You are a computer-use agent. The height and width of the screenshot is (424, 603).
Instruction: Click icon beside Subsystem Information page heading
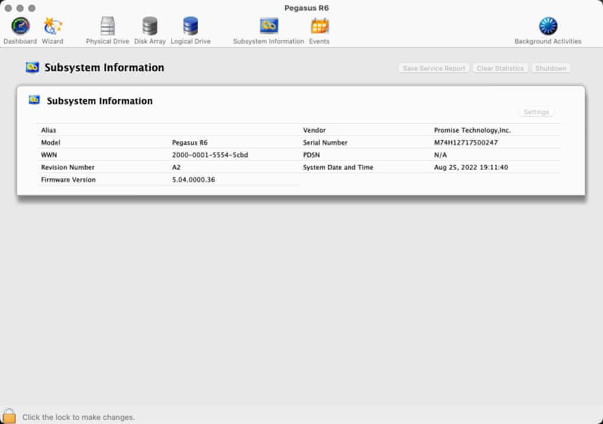(x=32, y=67)
